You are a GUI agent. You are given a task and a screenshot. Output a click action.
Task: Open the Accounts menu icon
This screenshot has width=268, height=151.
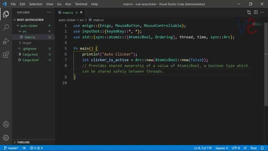click(x=6, y=124)
